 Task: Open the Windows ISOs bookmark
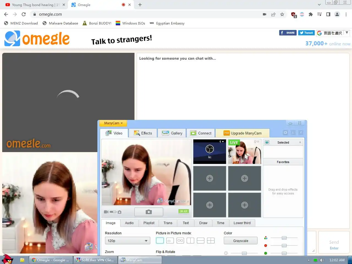[130, 23]
